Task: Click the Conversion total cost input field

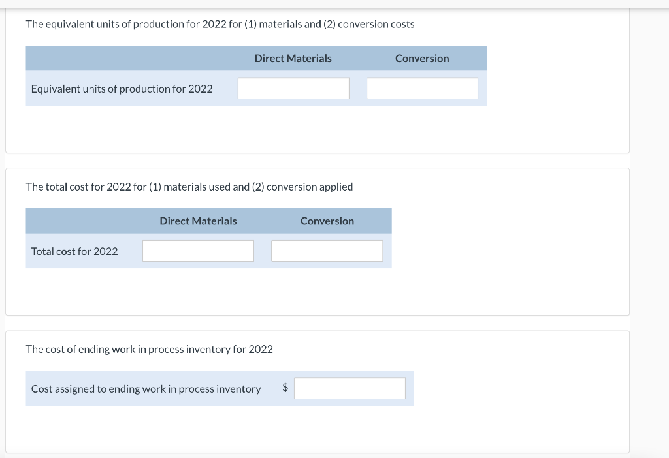Action: 327,251
